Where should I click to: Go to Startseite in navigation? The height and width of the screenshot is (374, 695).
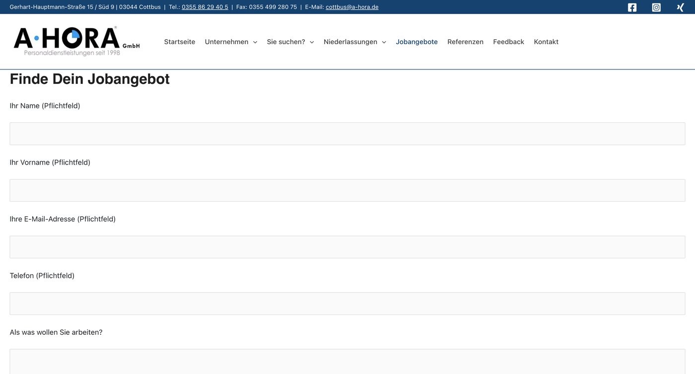[180, 42]
